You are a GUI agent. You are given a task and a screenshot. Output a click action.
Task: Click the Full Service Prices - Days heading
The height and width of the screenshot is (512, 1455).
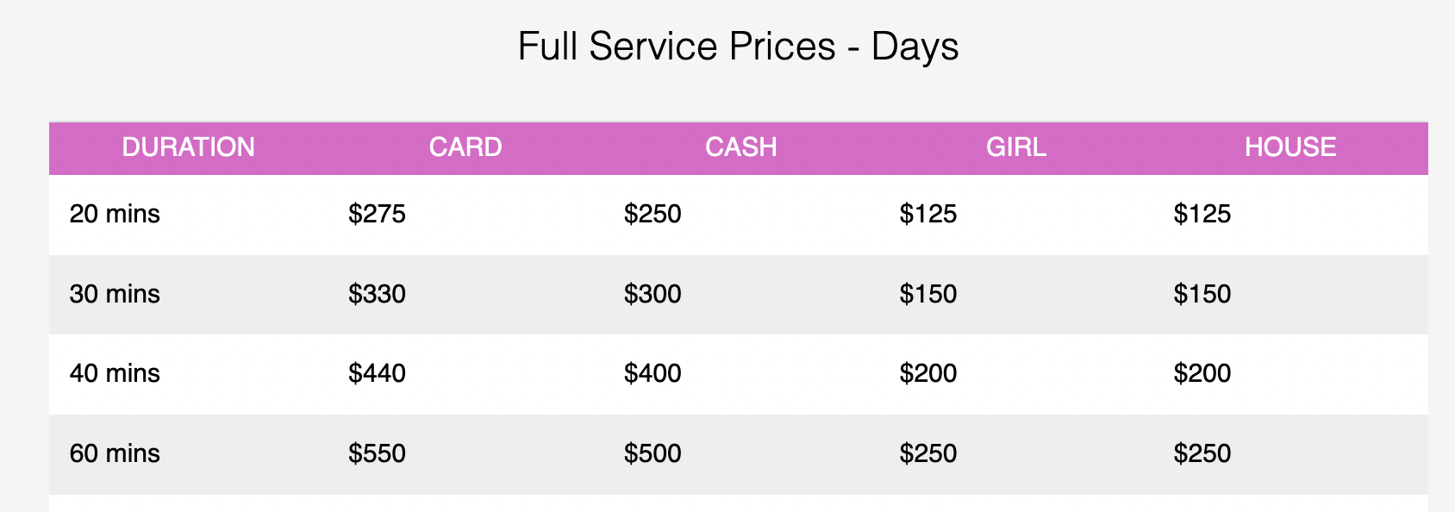click(738, 47)
